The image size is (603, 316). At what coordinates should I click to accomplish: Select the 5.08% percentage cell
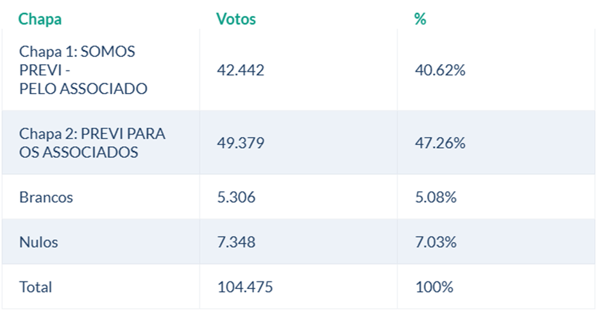(x=436, y=197)
